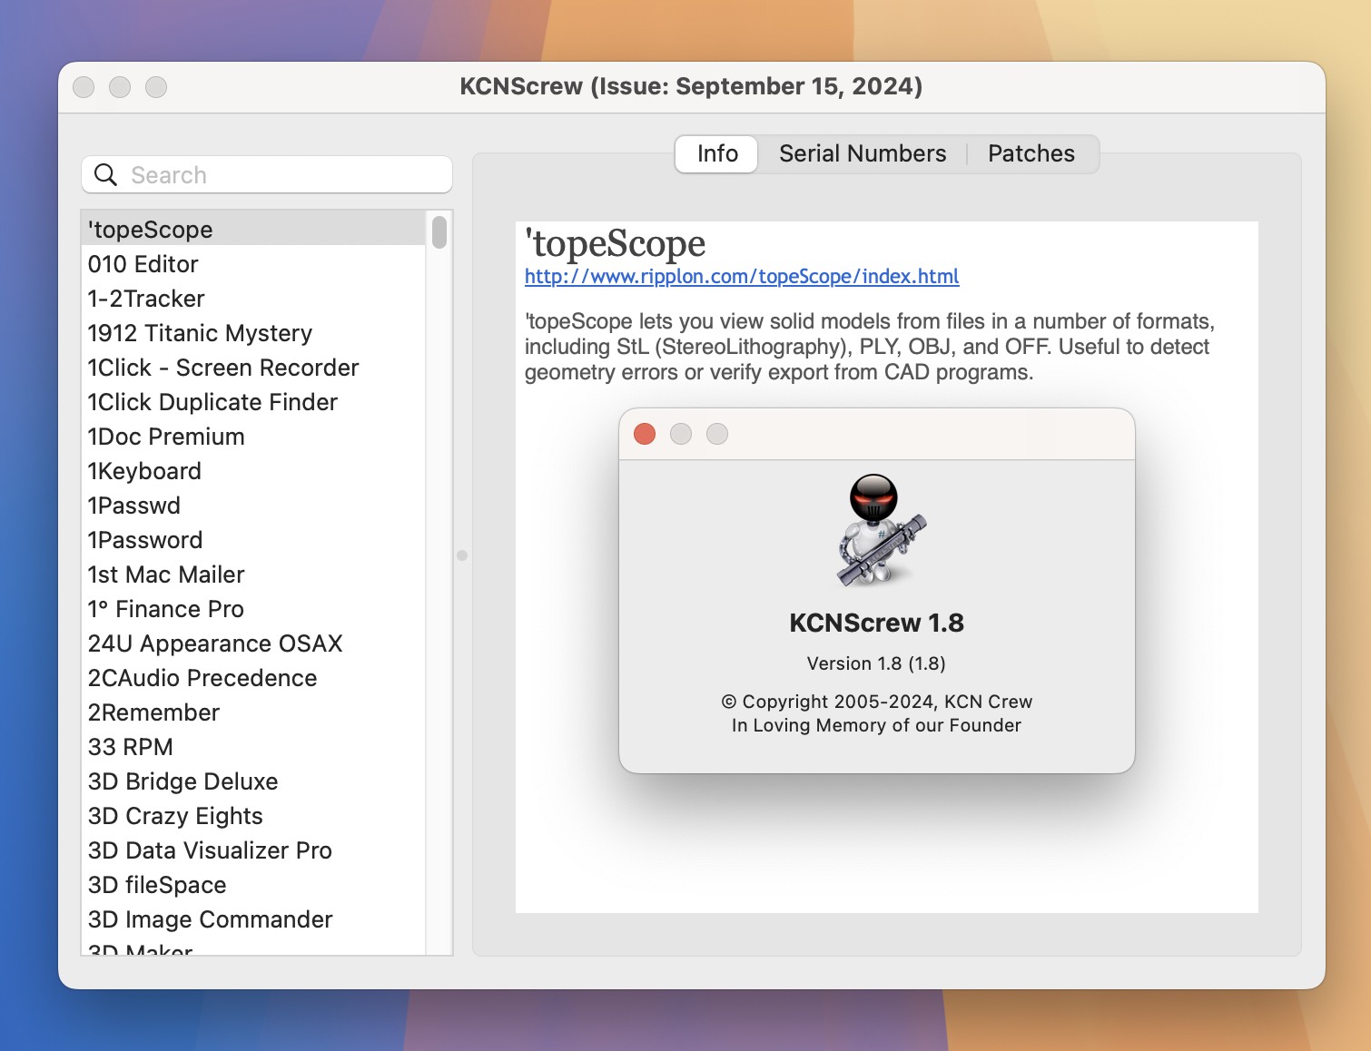This screenshot has width=1371, height=1051.
Task: Choose 2Remember in the list
Action: coord(253,712)
